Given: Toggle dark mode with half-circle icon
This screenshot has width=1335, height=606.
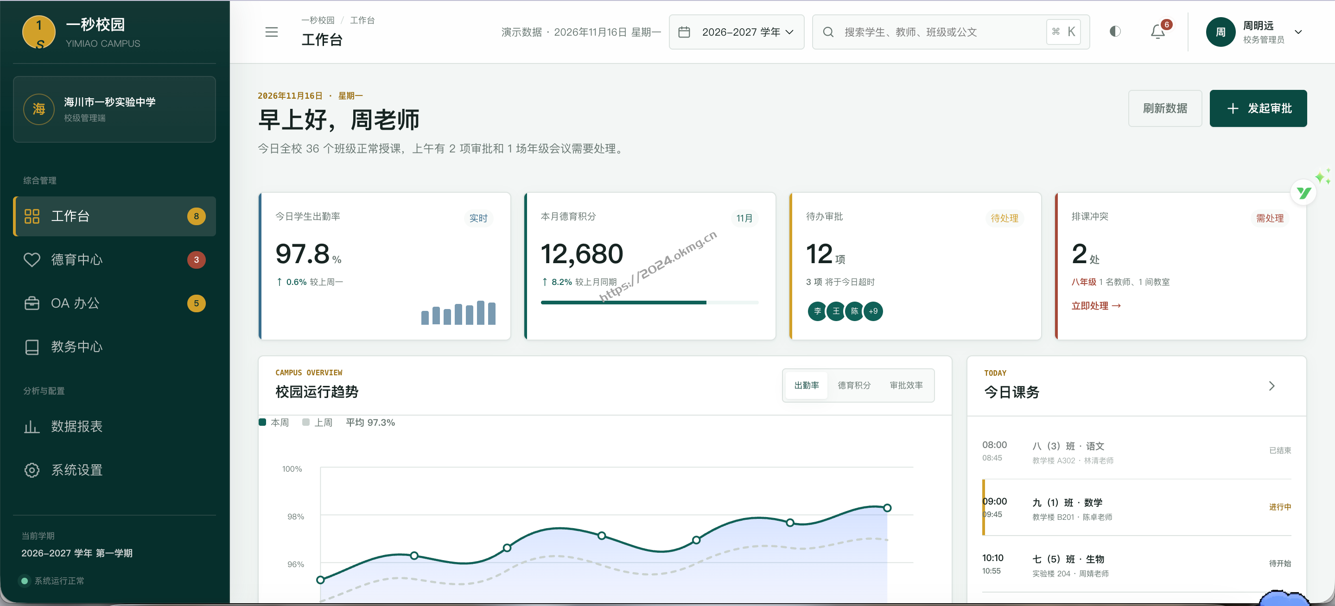Looking at the screenshot, I should coord(1115,32).
